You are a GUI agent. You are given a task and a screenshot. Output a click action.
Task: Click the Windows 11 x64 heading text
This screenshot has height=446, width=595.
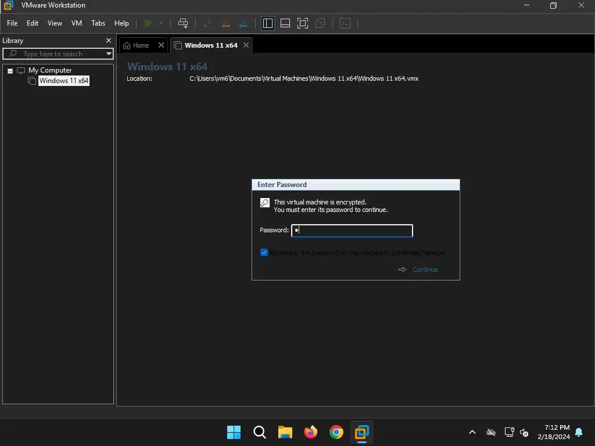point(167,67)
